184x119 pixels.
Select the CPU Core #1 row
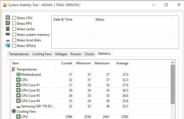pyautogui.click(x=90, y=85)
